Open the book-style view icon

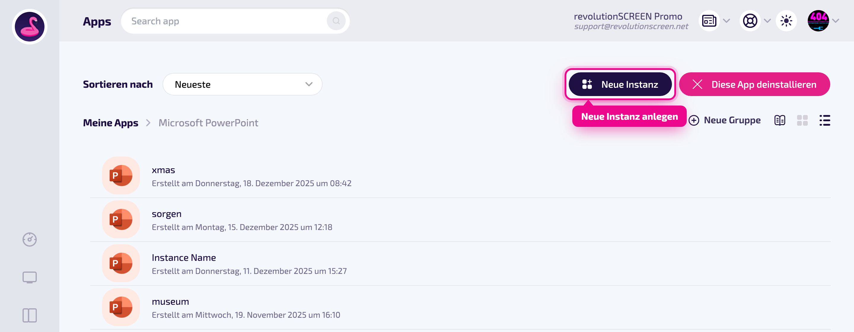[x=780, y=120]
